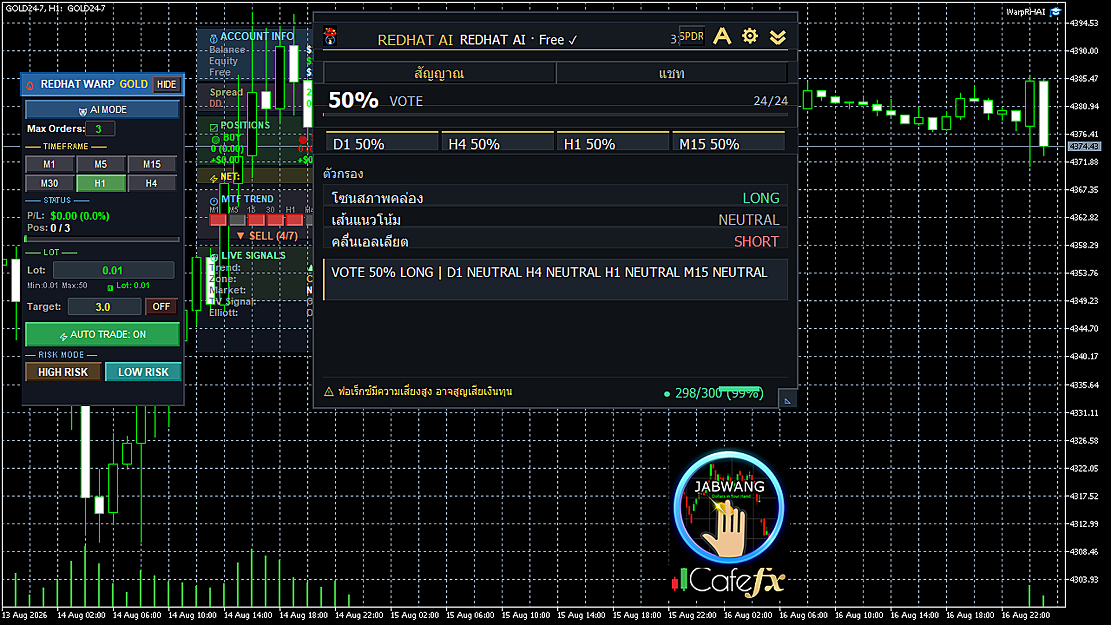The image size is (1111, 625).
Task: Click the Account Info money bag icon
Action: click(214, 38)
